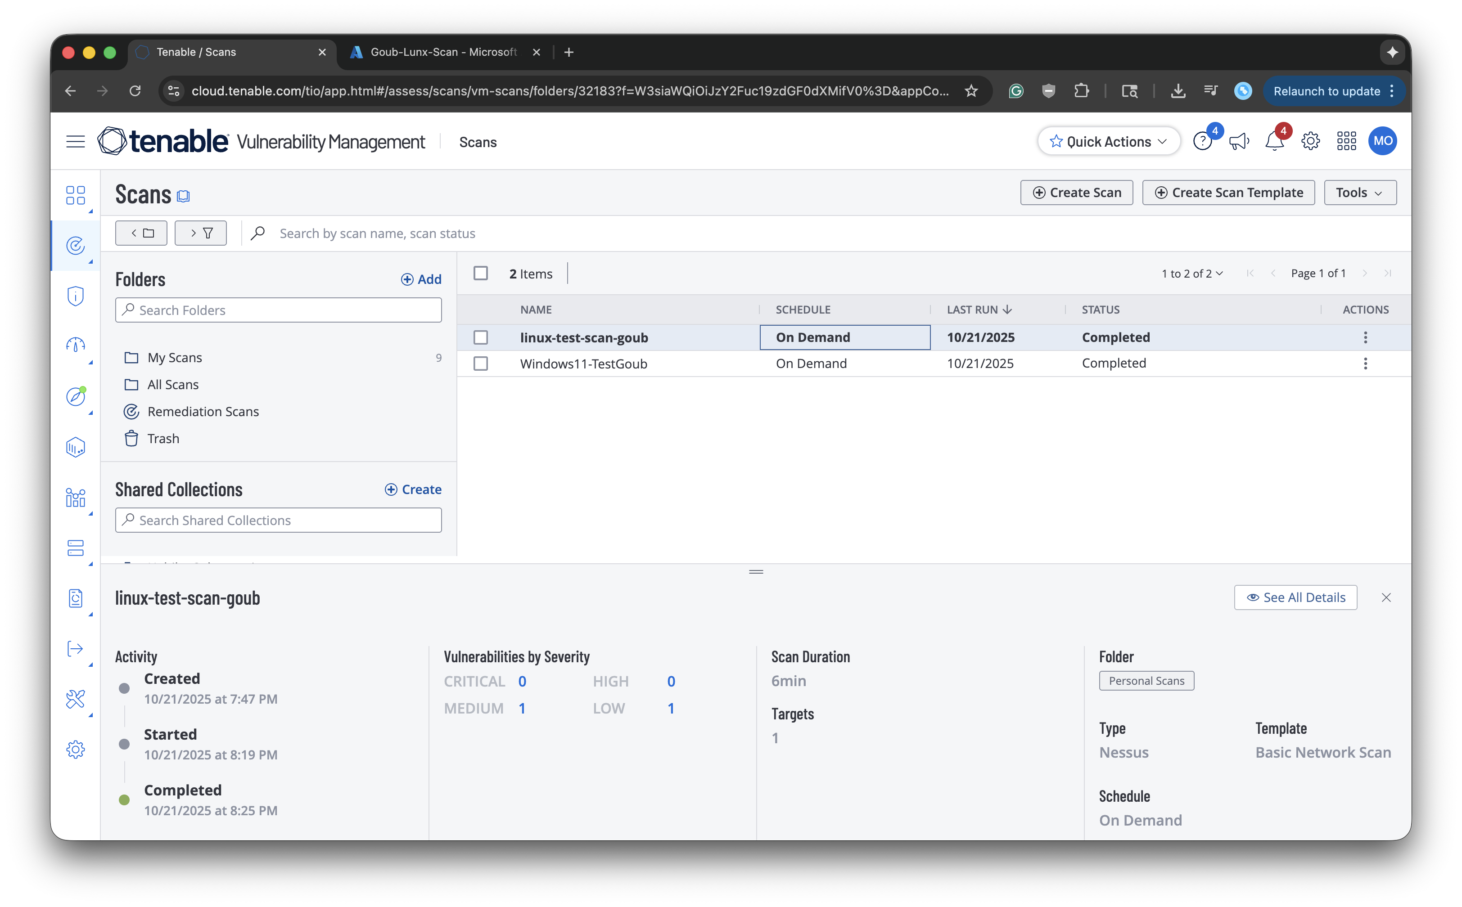Open the help question mark icon
This screenshot has width=1462, height=907.
(x=1202, y=142)
